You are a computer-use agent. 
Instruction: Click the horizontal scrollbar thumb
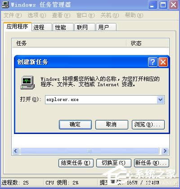90,151
